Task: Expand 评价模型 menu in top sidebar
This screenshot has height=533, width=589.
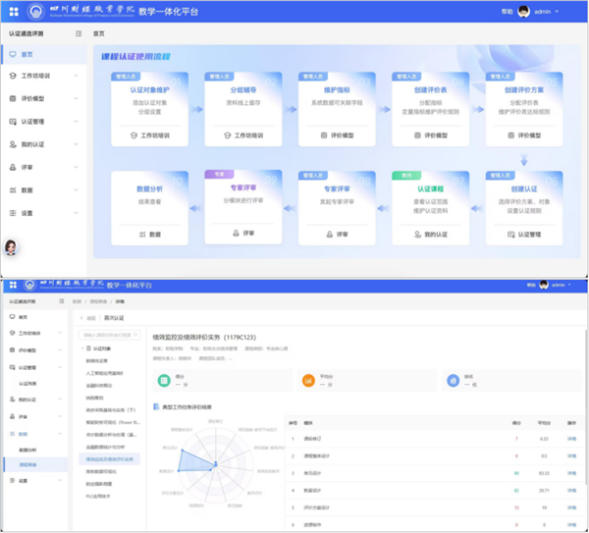Action: [x=77, y=99]
